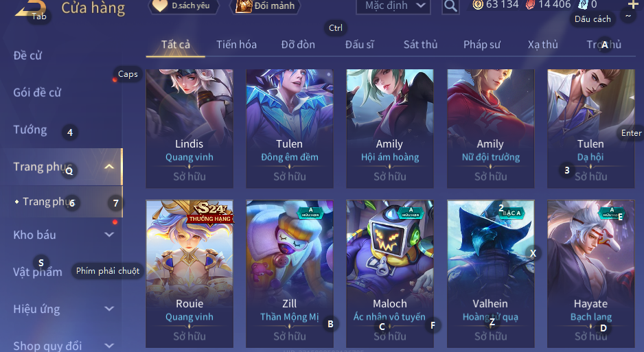
Task: Click the blue crystal currency icon
Action: 583,5
